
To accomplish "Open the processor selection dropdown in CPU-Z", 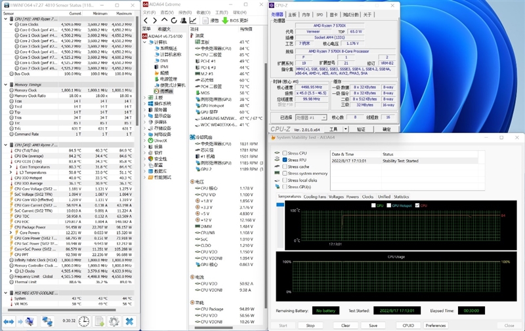I will [x=310, y=117].
